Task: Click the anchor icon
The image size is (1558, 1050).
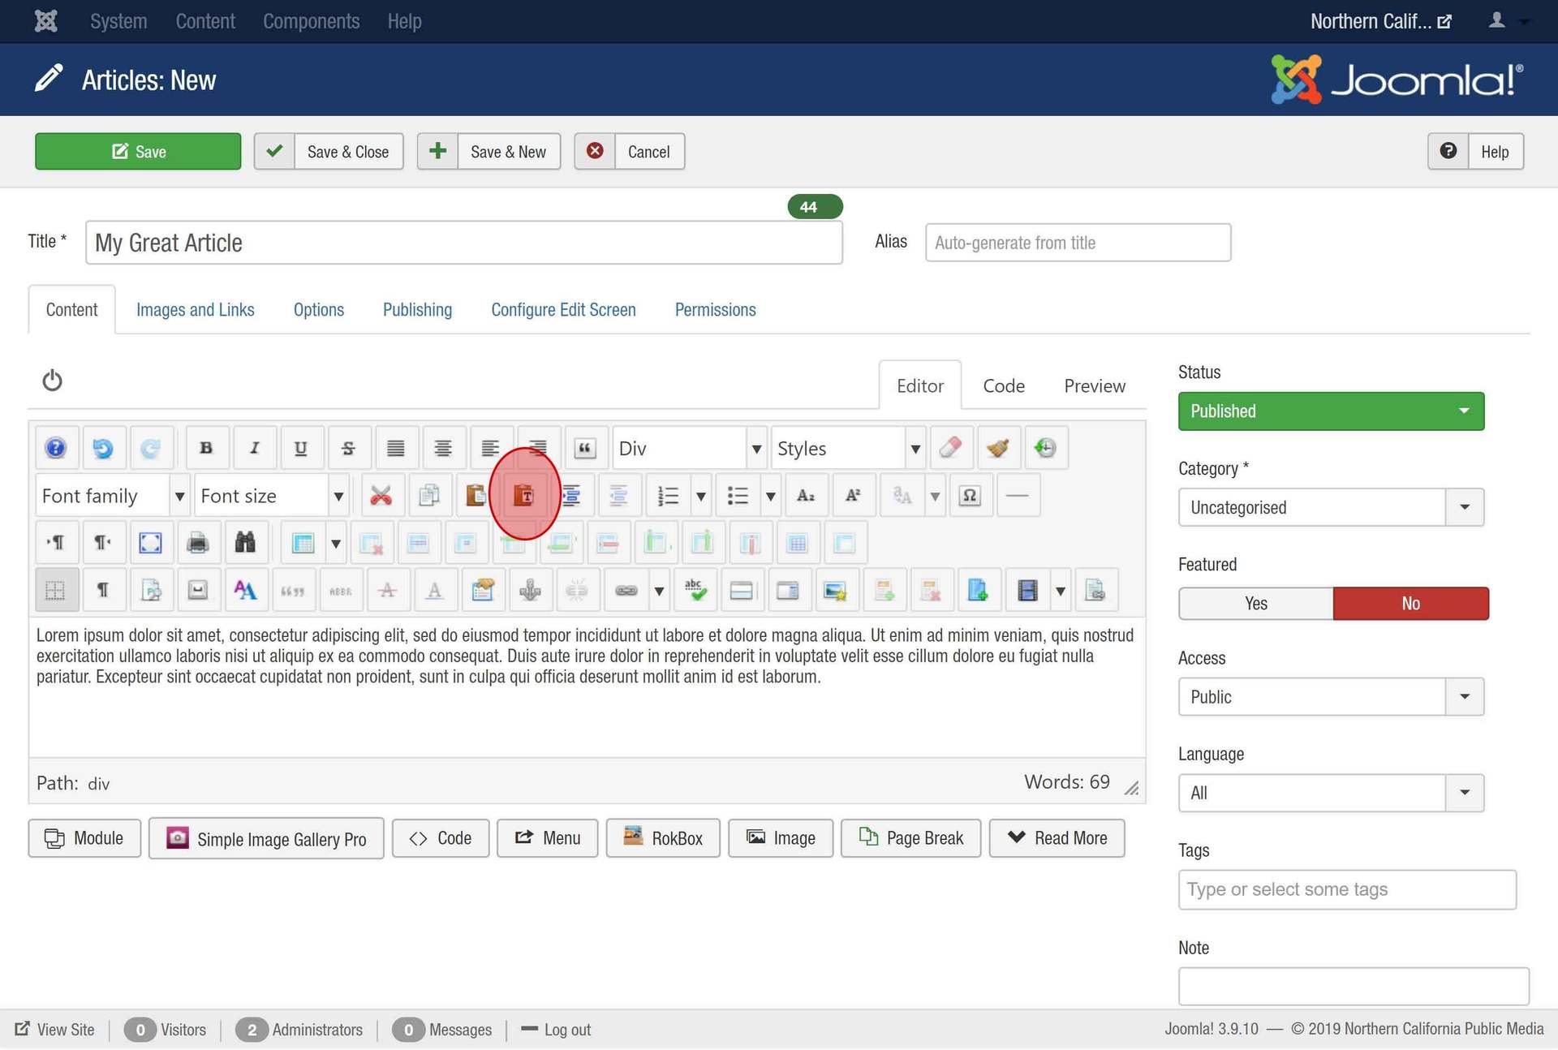Action: 530,591
